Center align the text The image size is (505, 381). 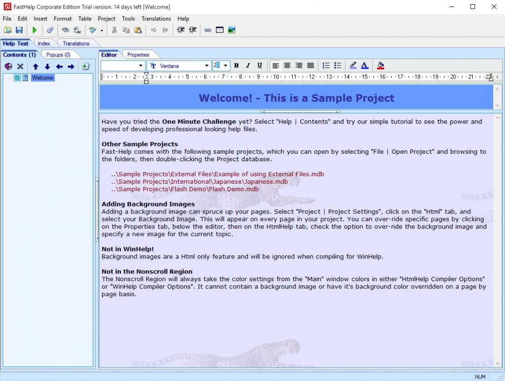(287, 66)
